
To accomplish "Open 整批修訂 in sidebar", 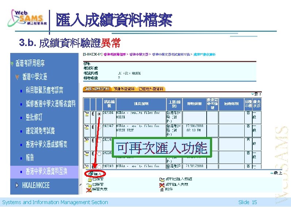I will (x=34, y=117).
